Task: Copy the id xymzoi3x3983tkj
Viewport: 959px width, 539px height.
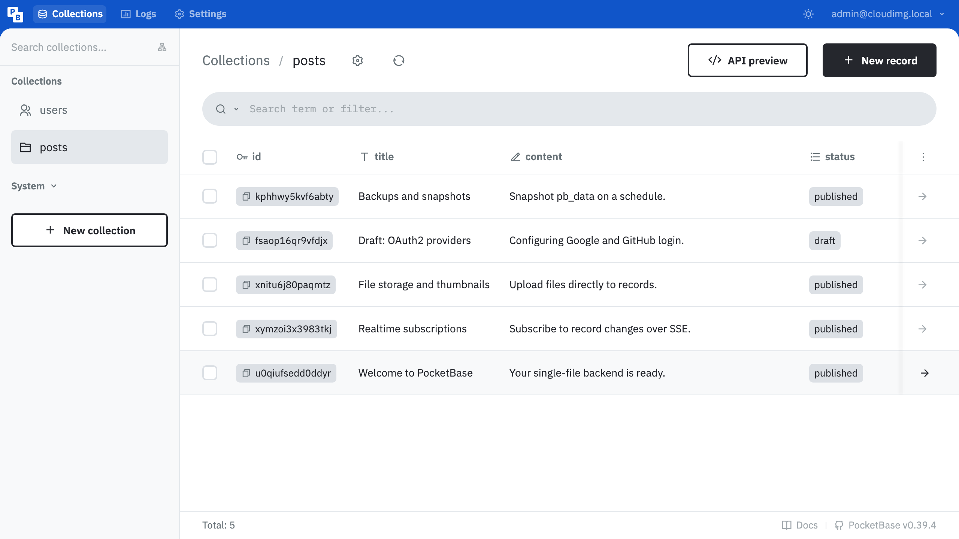Action: (x=246, y=329)
